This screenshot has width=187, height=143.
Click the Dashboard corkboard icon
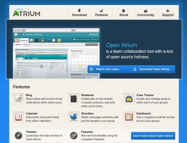129,117
